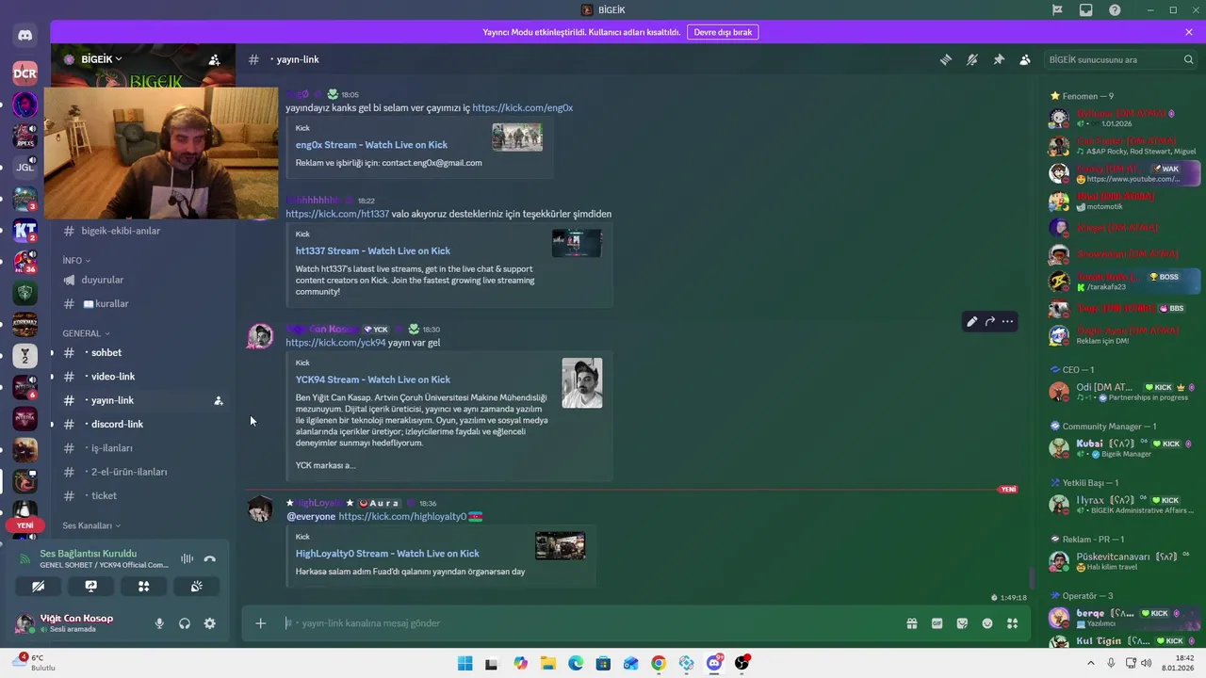Toggle microphone mute in user panel
This screenshot has height=678, width=1206.
point(159,623)
